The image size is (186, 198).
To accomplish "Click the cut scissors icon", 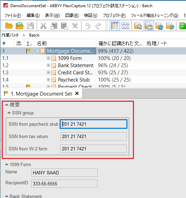I will (43, 26).
